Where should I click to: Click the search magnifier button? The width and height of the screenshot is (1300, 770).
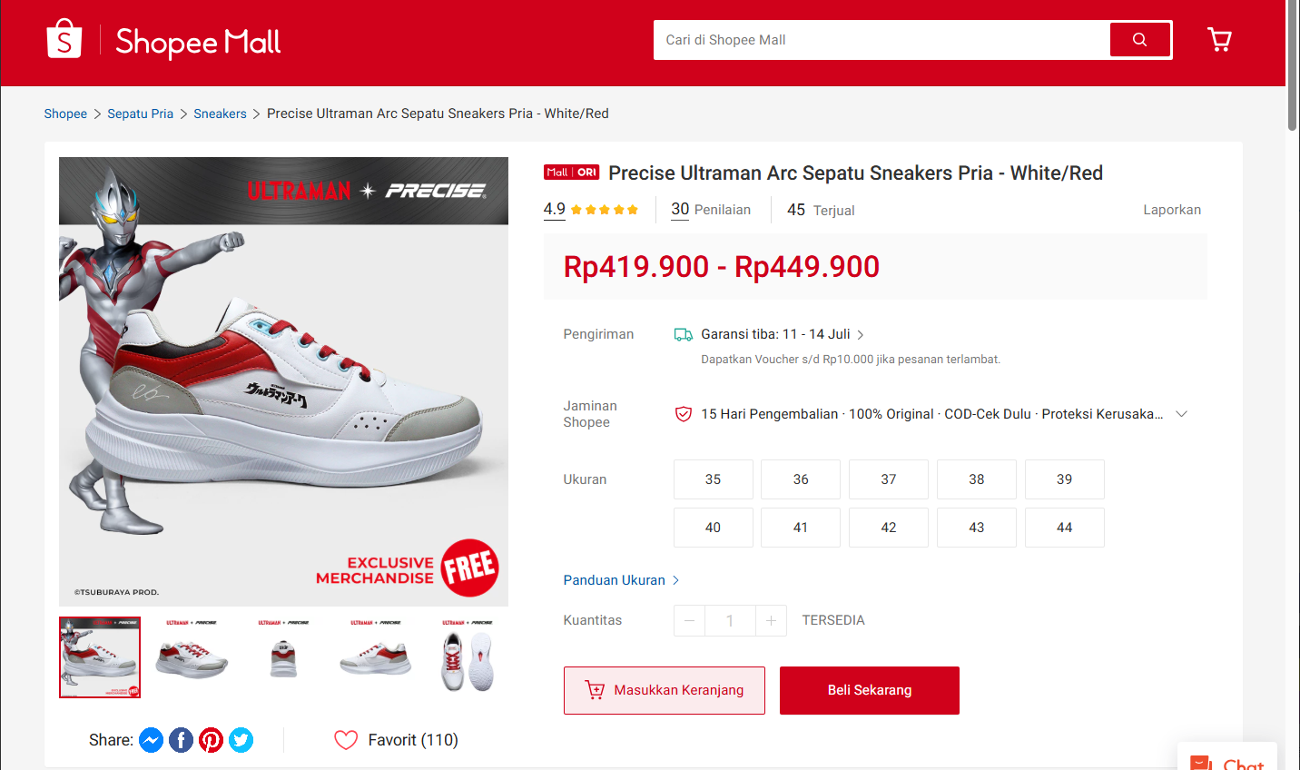1140,40
